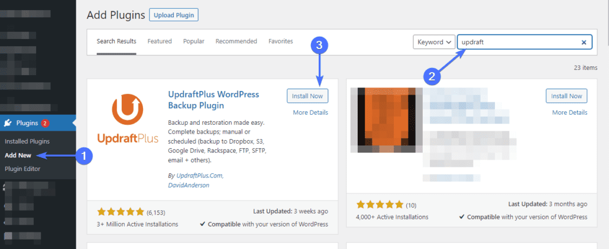Open the DavidAnderson author link

point(189,185)
